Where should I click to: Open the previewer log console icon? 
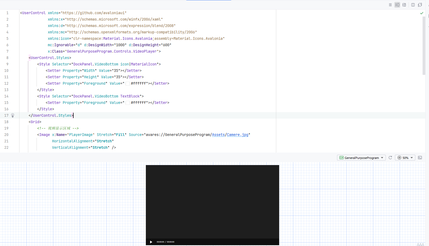[420, 158]
